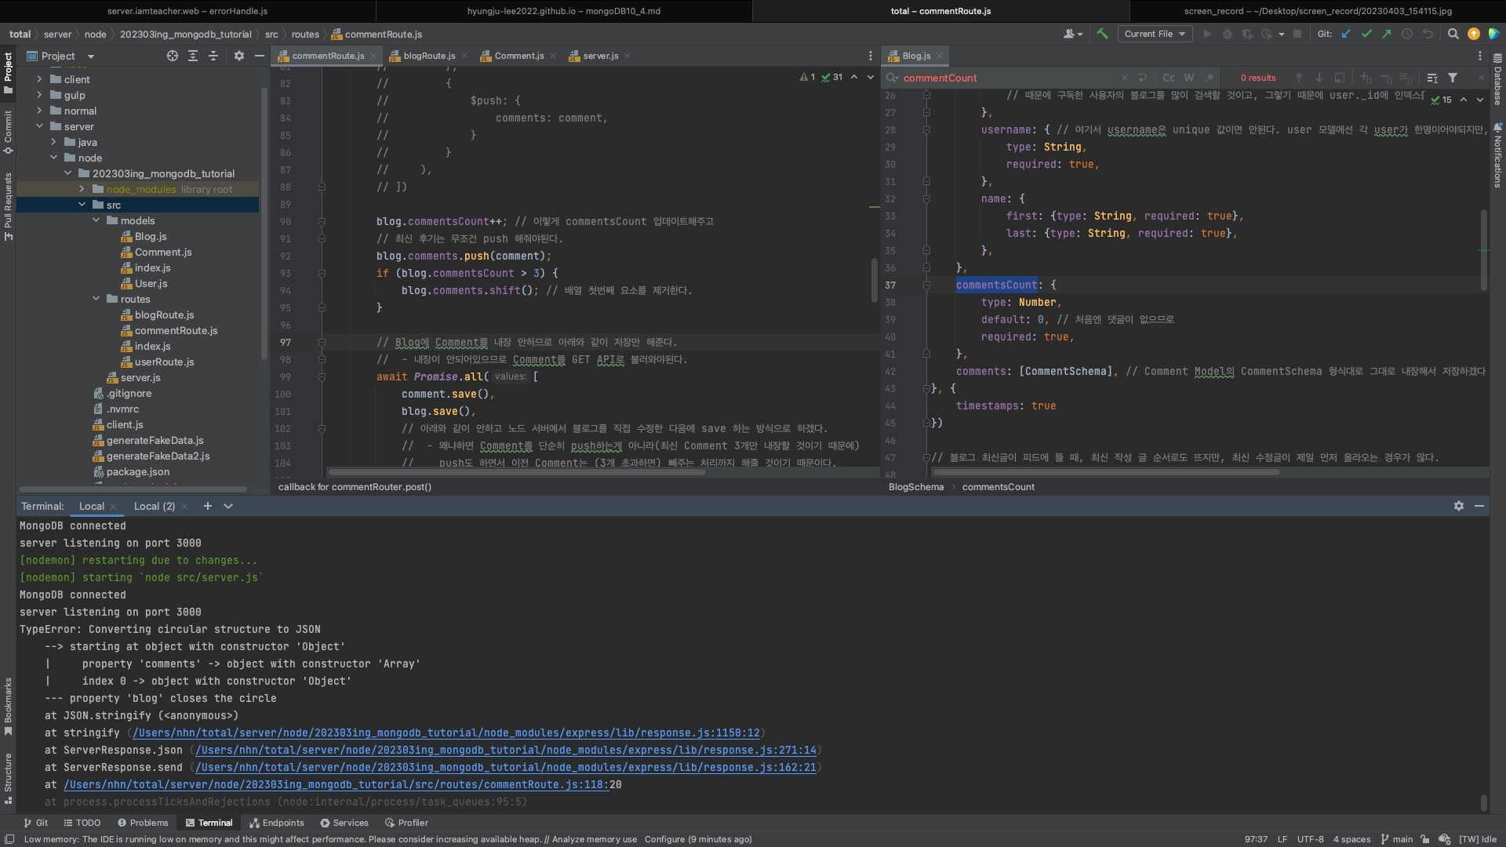
Task: Switch to blogRoute.js editor tab
Action: click(428, 56)
